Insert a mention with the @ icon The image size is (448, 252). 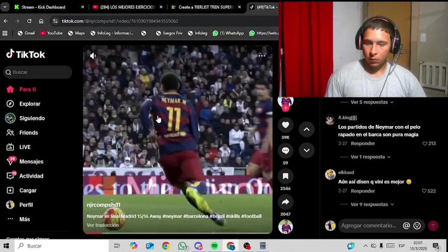pos(406,226)
